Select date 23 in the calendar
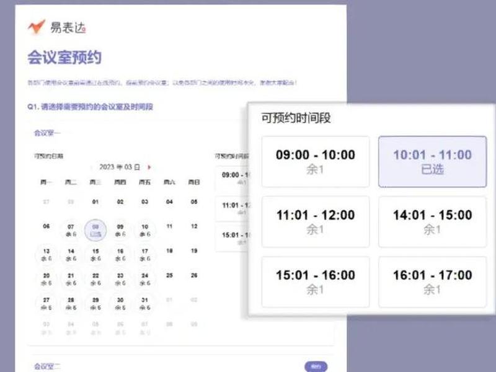The width and height of the screenshot is (496, 372). pos(120,279)
